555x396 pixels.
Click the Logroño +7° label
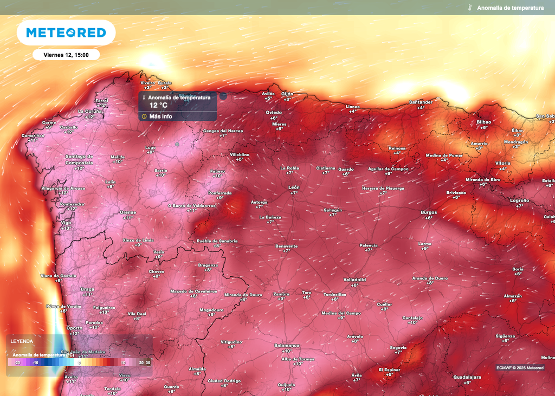pos(520,203)
